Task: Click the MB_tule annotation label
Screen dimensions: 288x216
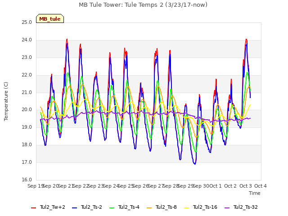Action: point(50,19)
